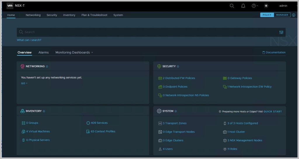The height and width of the screenshot is (159, 299).
Task: Switch to the Alarms tab
Action: [44, 52]
